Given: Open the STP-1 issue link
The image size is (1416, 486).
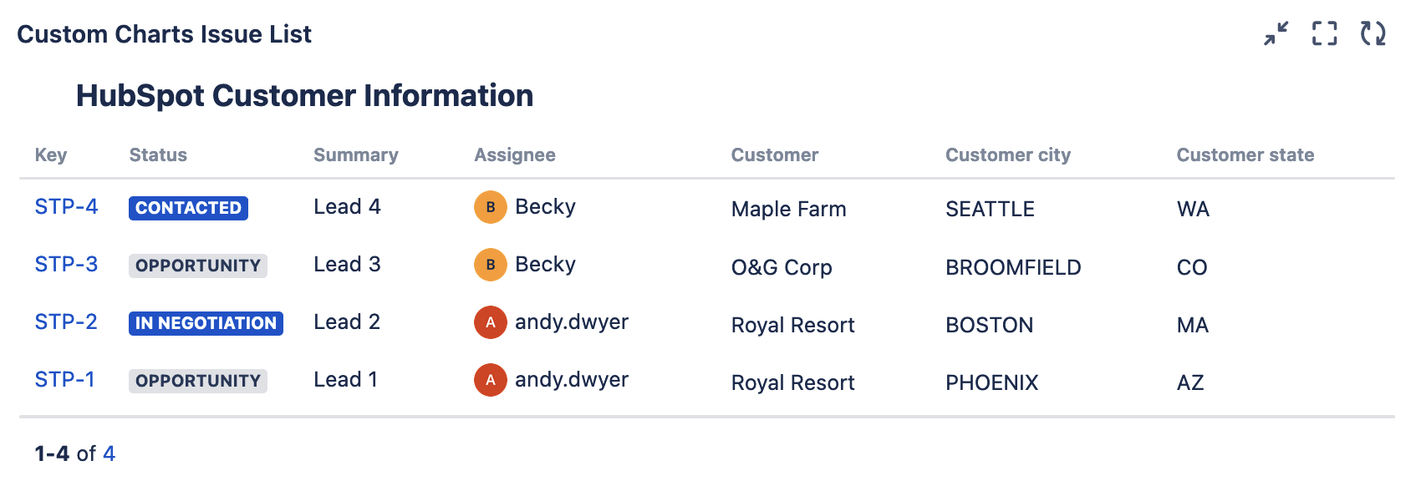Looking at the screenshot, I should 64,379.
